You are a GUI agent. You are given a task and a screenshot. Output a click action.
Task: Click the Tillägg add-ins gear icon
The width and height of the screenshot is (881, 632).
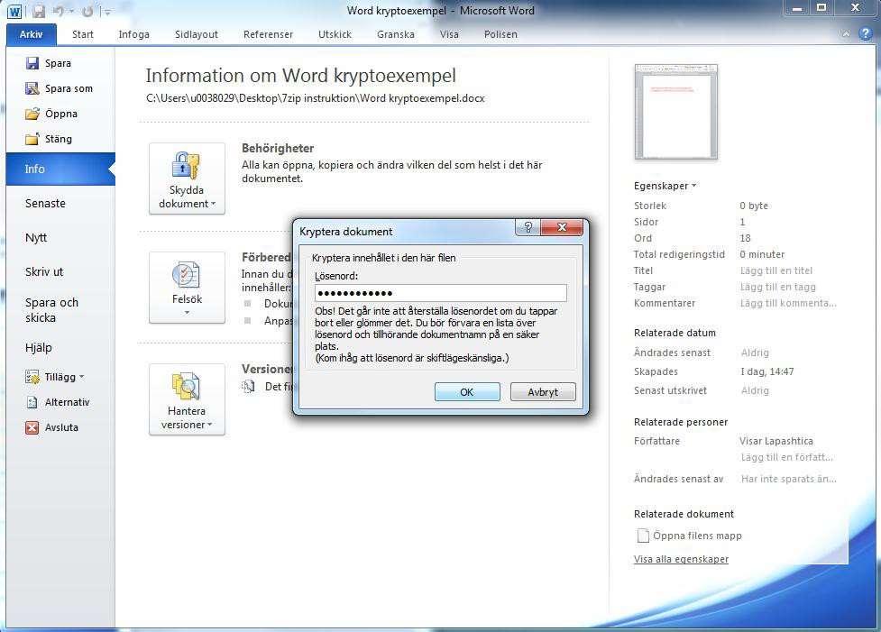coord(32,377)
